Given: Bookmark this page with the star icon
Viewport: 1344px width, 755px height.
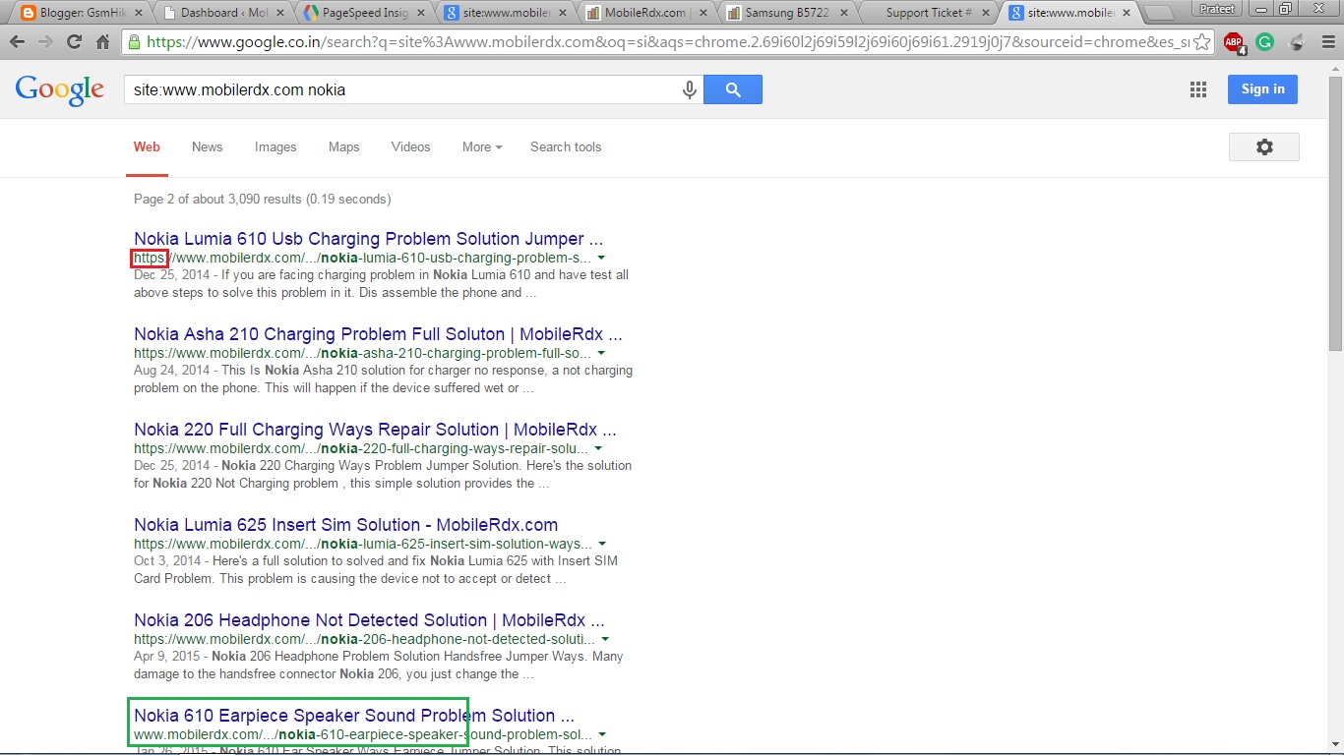Looking at the screenshot, I should pyautogui.click(x=1201, y=42).
